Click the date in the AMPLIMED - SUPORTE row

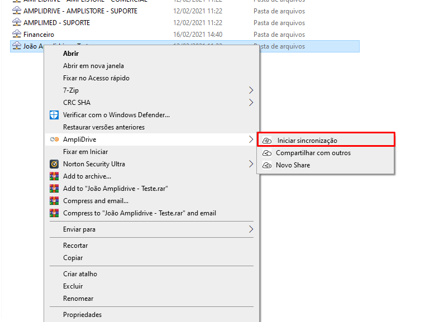[198, 23]
